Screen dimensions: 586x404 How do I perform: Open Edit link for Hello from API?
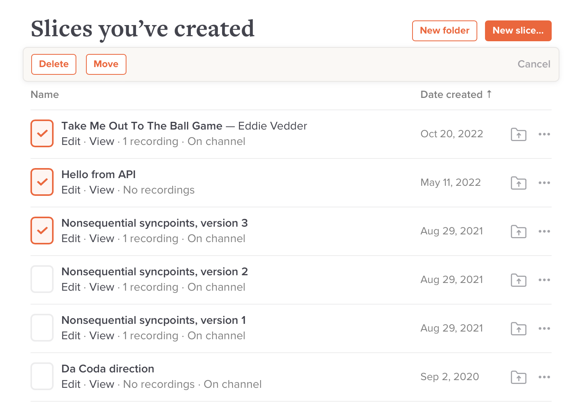click(x=71, y=190)
